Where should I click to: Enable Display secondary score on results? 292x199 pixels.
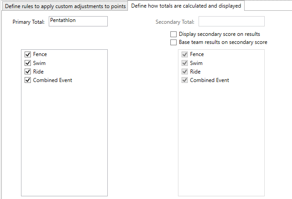[x=174, y=35]
